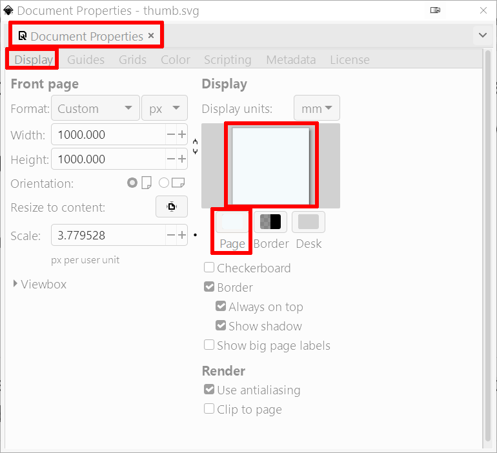Enable Clip to page checkbox
Screen dimensions: 497x453
pyautogui.click(x=209, y=408)
